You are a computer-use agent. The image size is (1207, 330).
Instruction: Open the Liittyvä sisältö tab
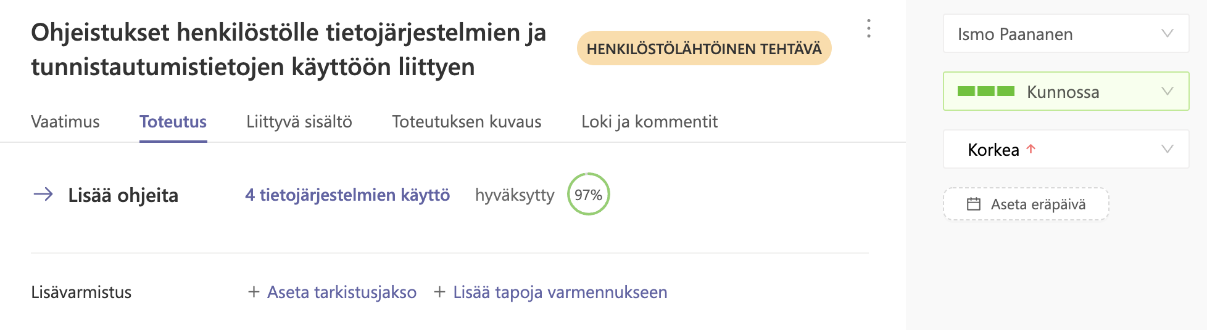click(299, 121)
